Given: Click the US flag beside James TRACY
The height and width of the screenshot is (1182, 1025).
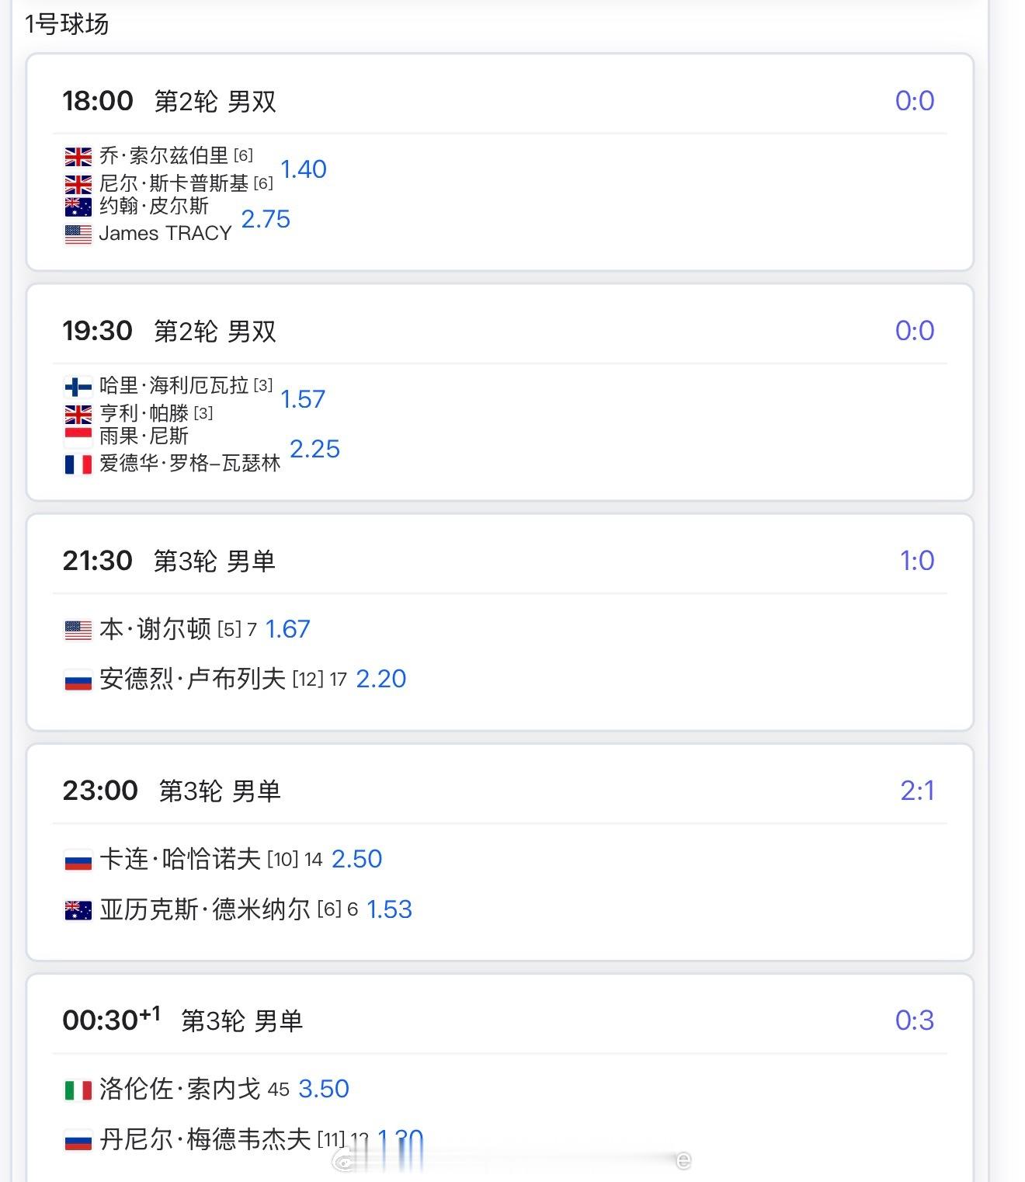Looking at the screenshot, I should click(78, 234).
